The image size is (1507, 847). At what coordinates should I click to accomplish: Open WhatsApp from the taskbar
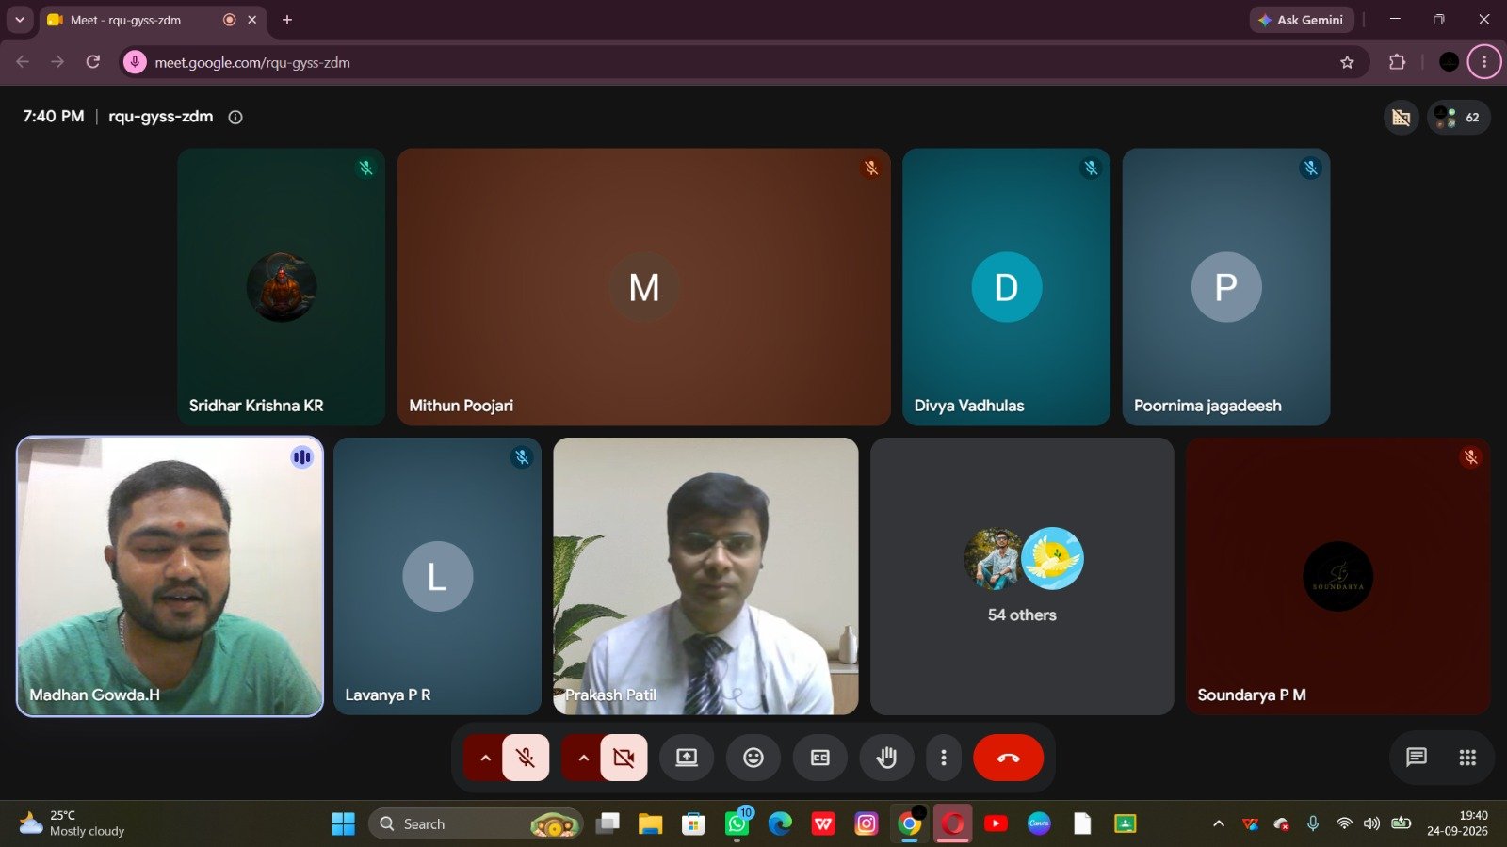pos(737,824)
